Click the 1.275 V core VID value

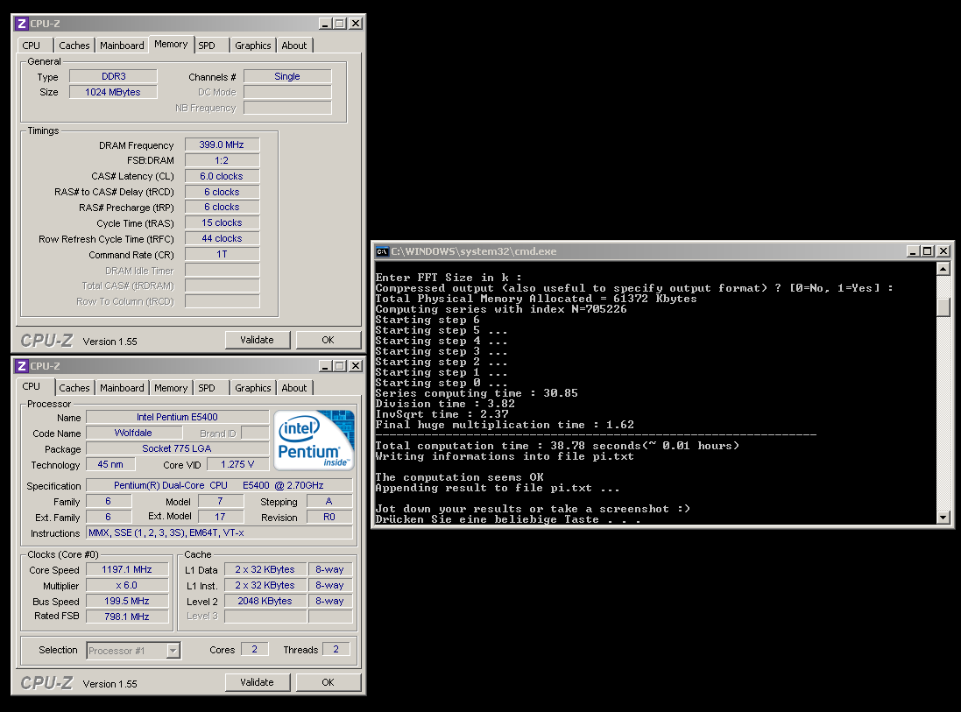237,464
